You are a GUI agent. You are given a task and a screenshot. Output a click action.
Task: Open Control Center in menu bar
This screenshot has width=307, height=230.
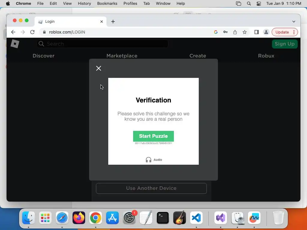pos(259,4)
